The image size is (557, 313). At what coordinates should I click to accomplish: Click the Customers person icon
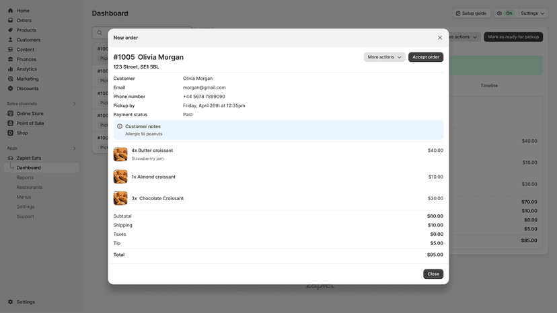(10, 40)
